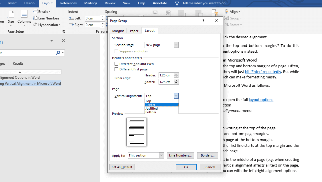This screenshot has width=322, height=182.
Task: Open the Apply to dropdown
Action: pyautogui.click(x=161, y=155)
